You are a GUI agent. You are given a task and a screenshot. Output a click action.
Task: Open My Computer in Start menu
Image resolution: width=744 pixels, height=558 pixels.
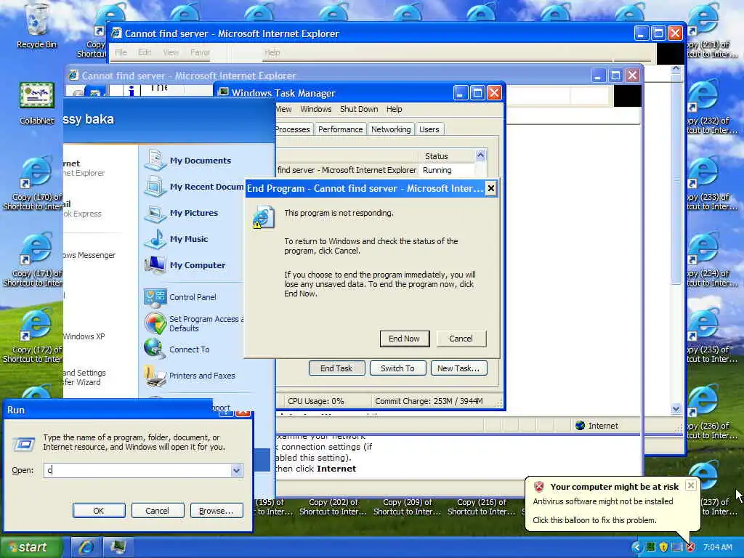pos(185,264)
